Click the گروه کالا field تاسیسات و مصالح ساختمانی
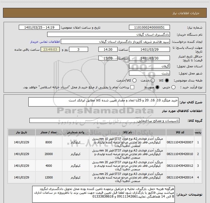Image resolution: width=210 pixels, height=203 pixels. [104, 120]
